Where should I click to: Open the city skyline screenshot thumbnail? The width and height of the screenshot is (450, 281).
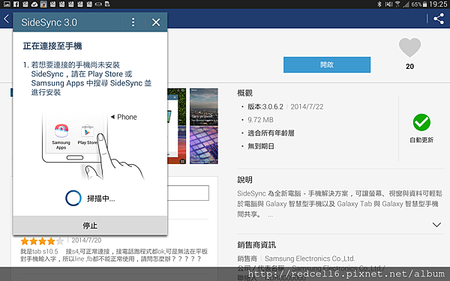tap(204, 107)
